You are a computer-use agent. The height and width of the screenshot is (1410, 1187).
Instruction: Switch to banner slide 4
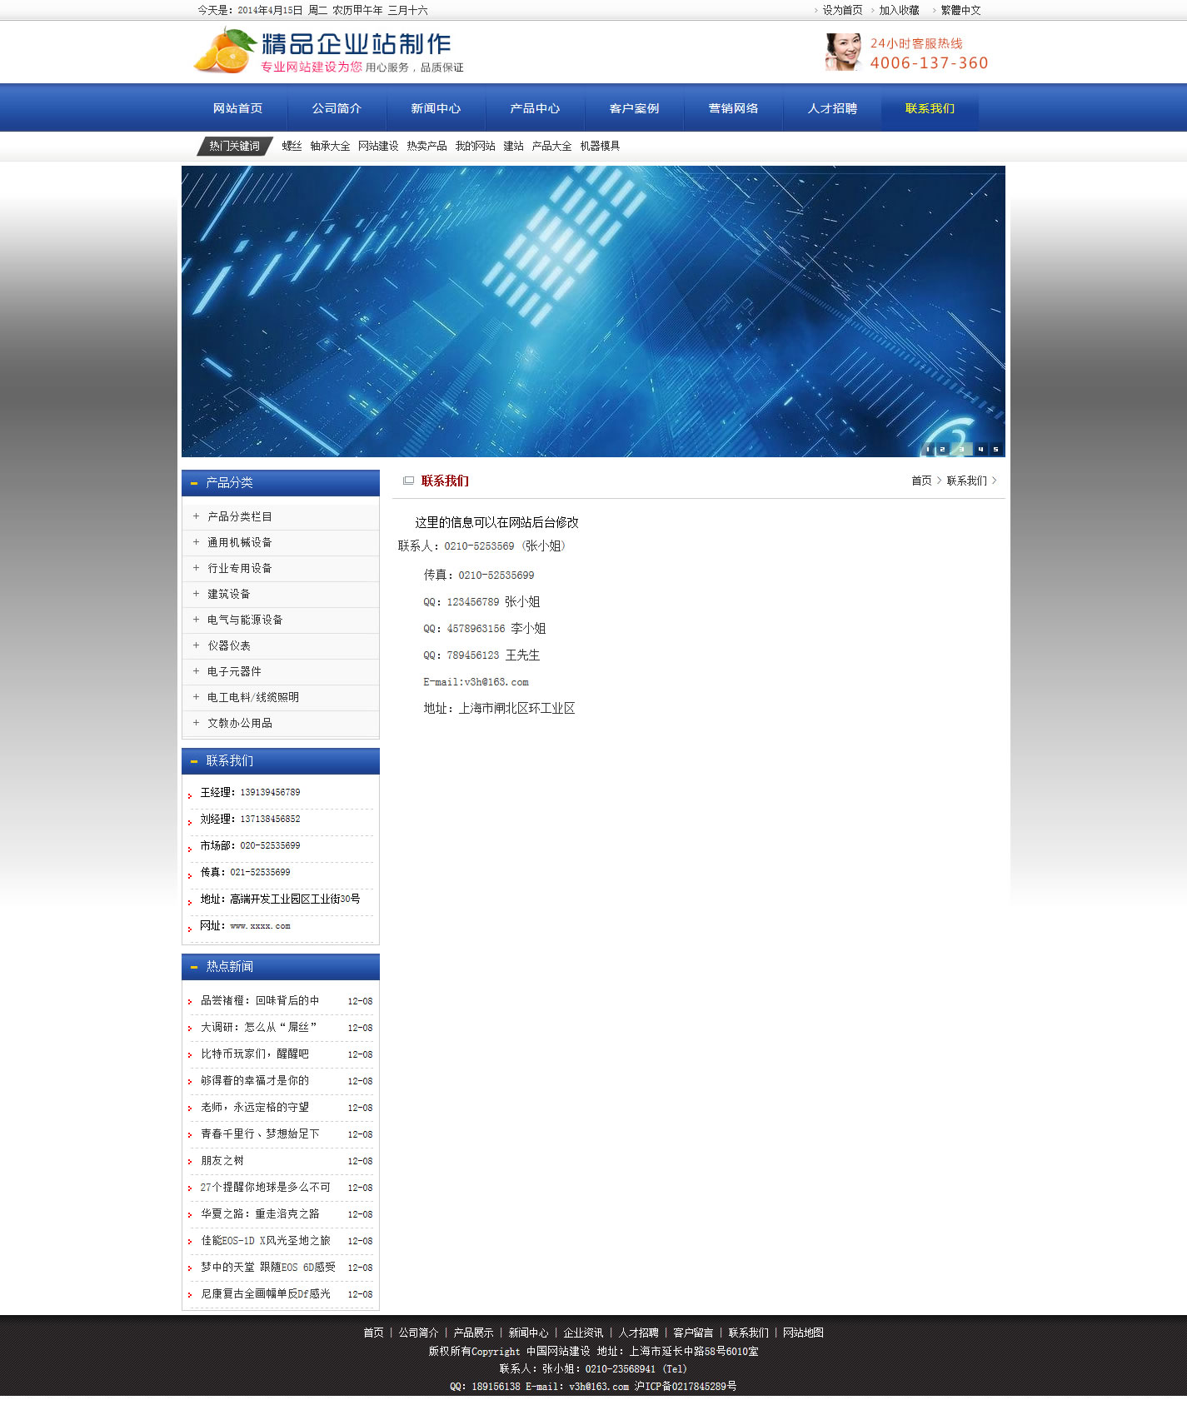pos(980,449)
